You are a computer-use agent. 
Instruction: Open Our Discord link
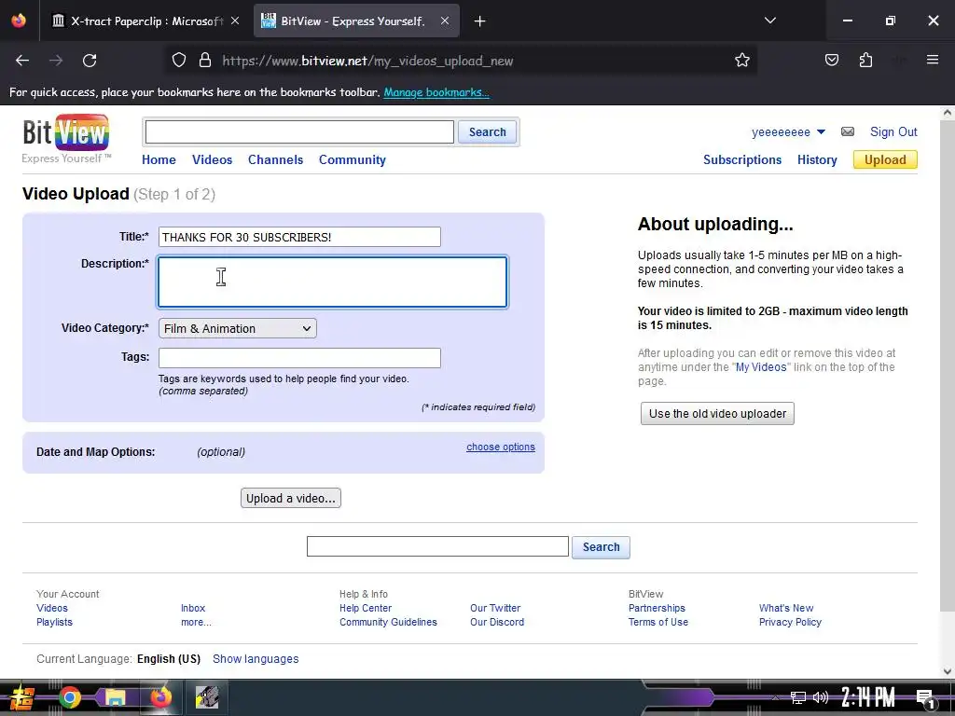tap(497, 622)
